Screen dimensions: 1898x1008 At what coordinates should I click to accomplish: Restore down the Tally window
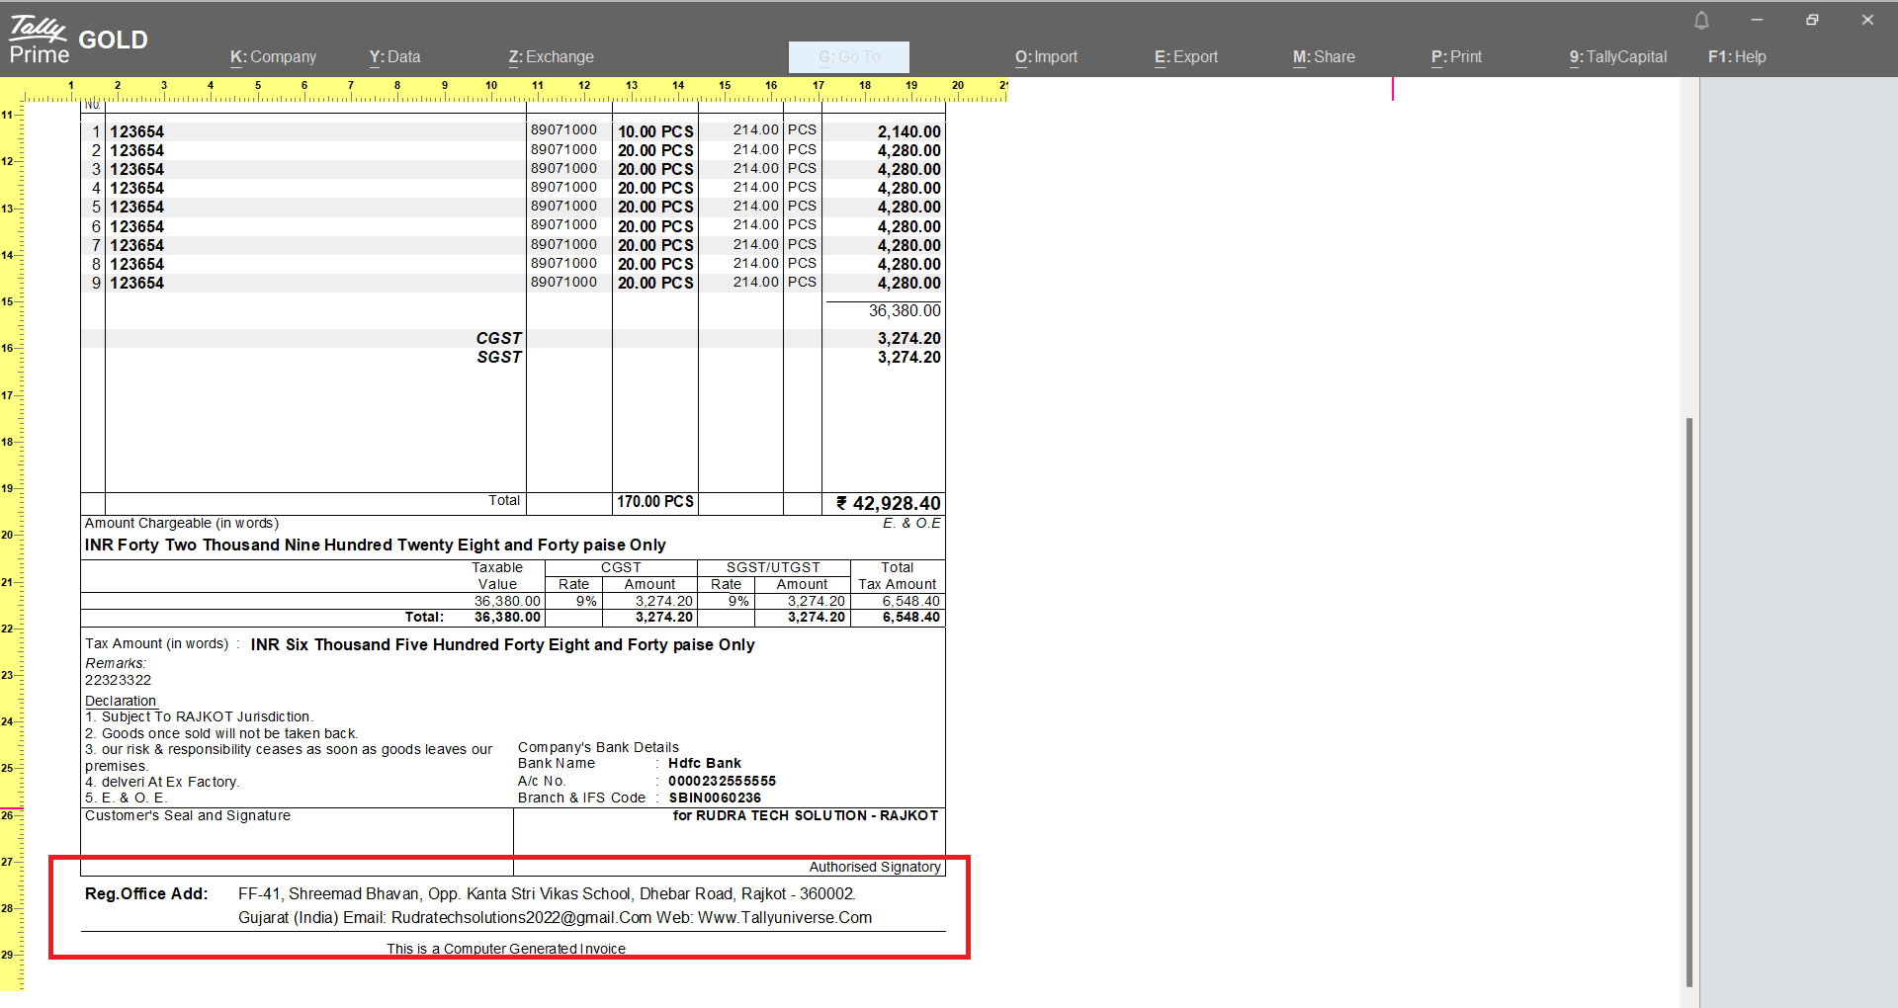(x=1812, y=20)
